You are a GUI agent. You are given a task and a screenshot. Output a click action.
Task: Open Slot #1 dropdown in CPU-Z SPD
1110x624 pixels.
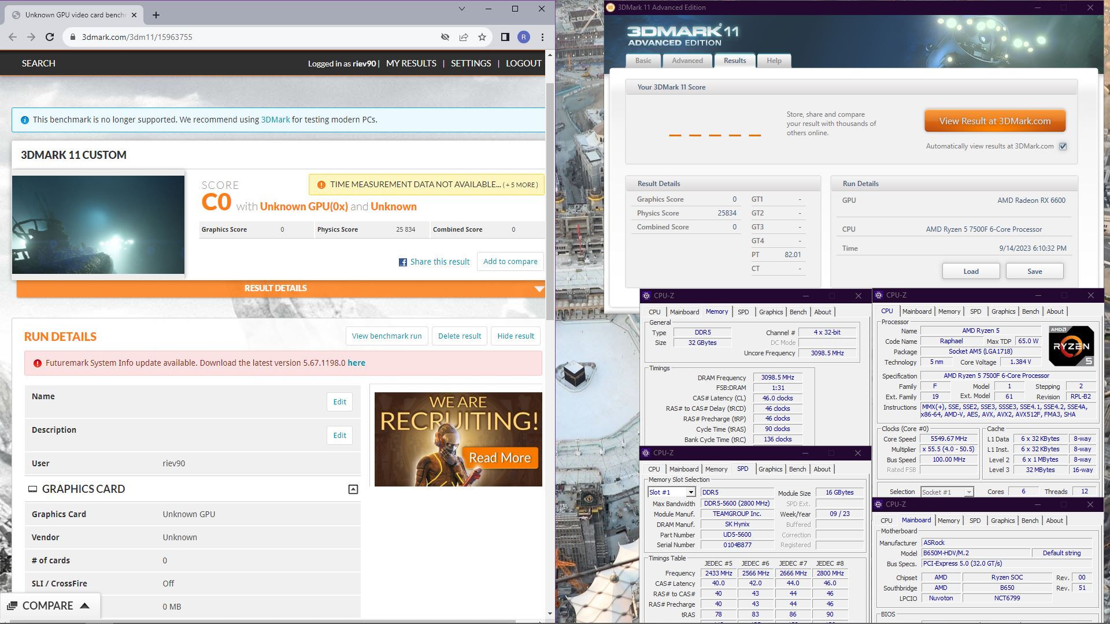[x=691, y=492]
